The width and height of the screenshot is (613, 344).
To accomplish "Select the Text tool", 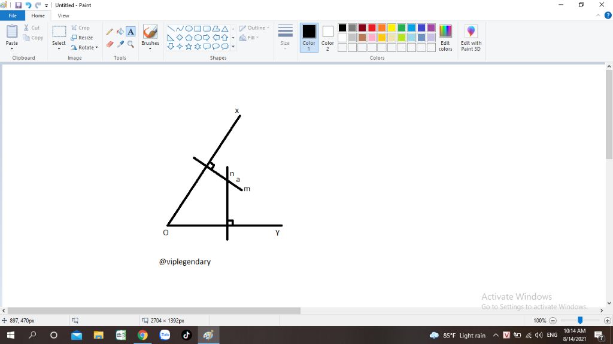I will [131, 32].
